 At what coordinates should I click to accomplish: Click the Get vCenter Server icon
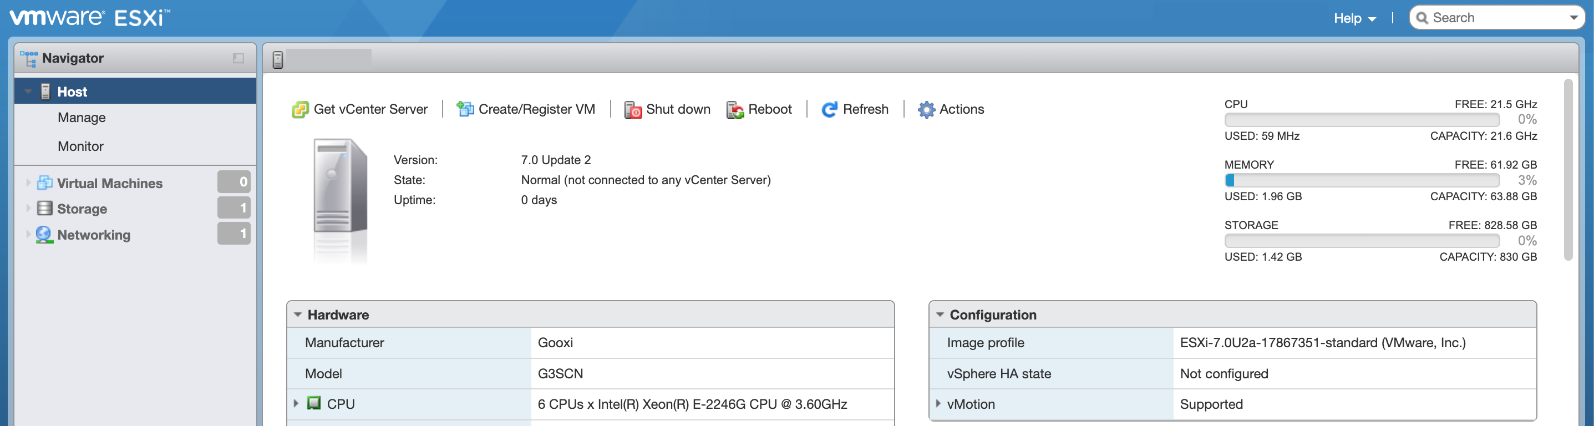pos(300,110)
